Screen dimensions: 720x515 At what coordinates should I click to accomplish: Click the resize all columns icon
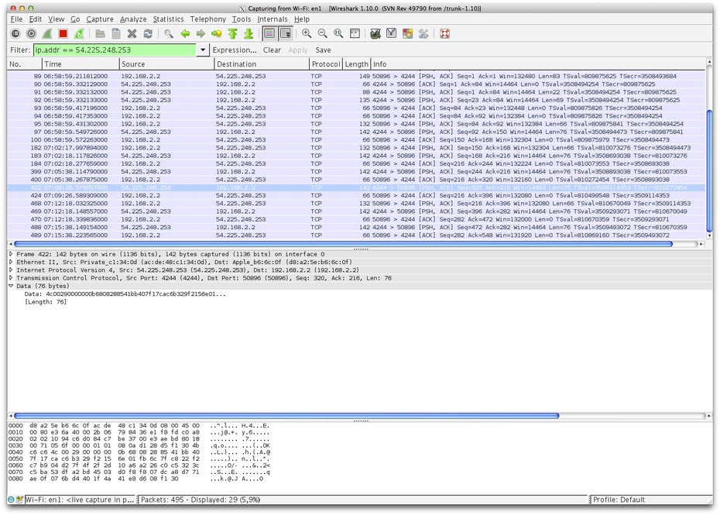355,33
